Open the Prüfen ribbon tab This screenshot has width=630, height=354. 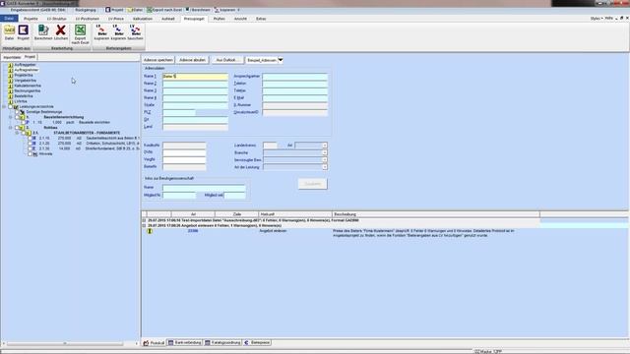click(x=219, y=19)
